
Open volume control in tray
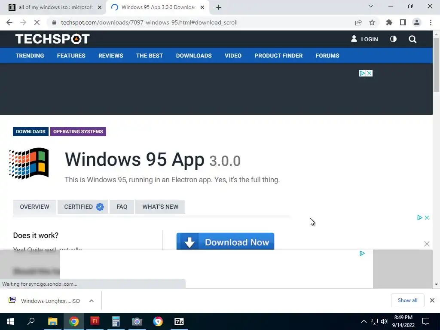pyautogui.click(x=384, y=321)
